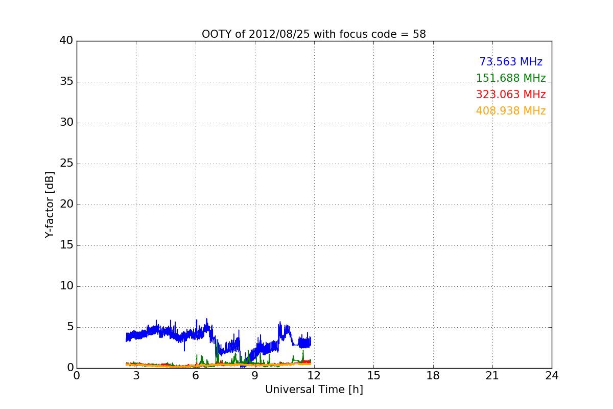Click the x-axis tick label 18

tap(433, 376)
